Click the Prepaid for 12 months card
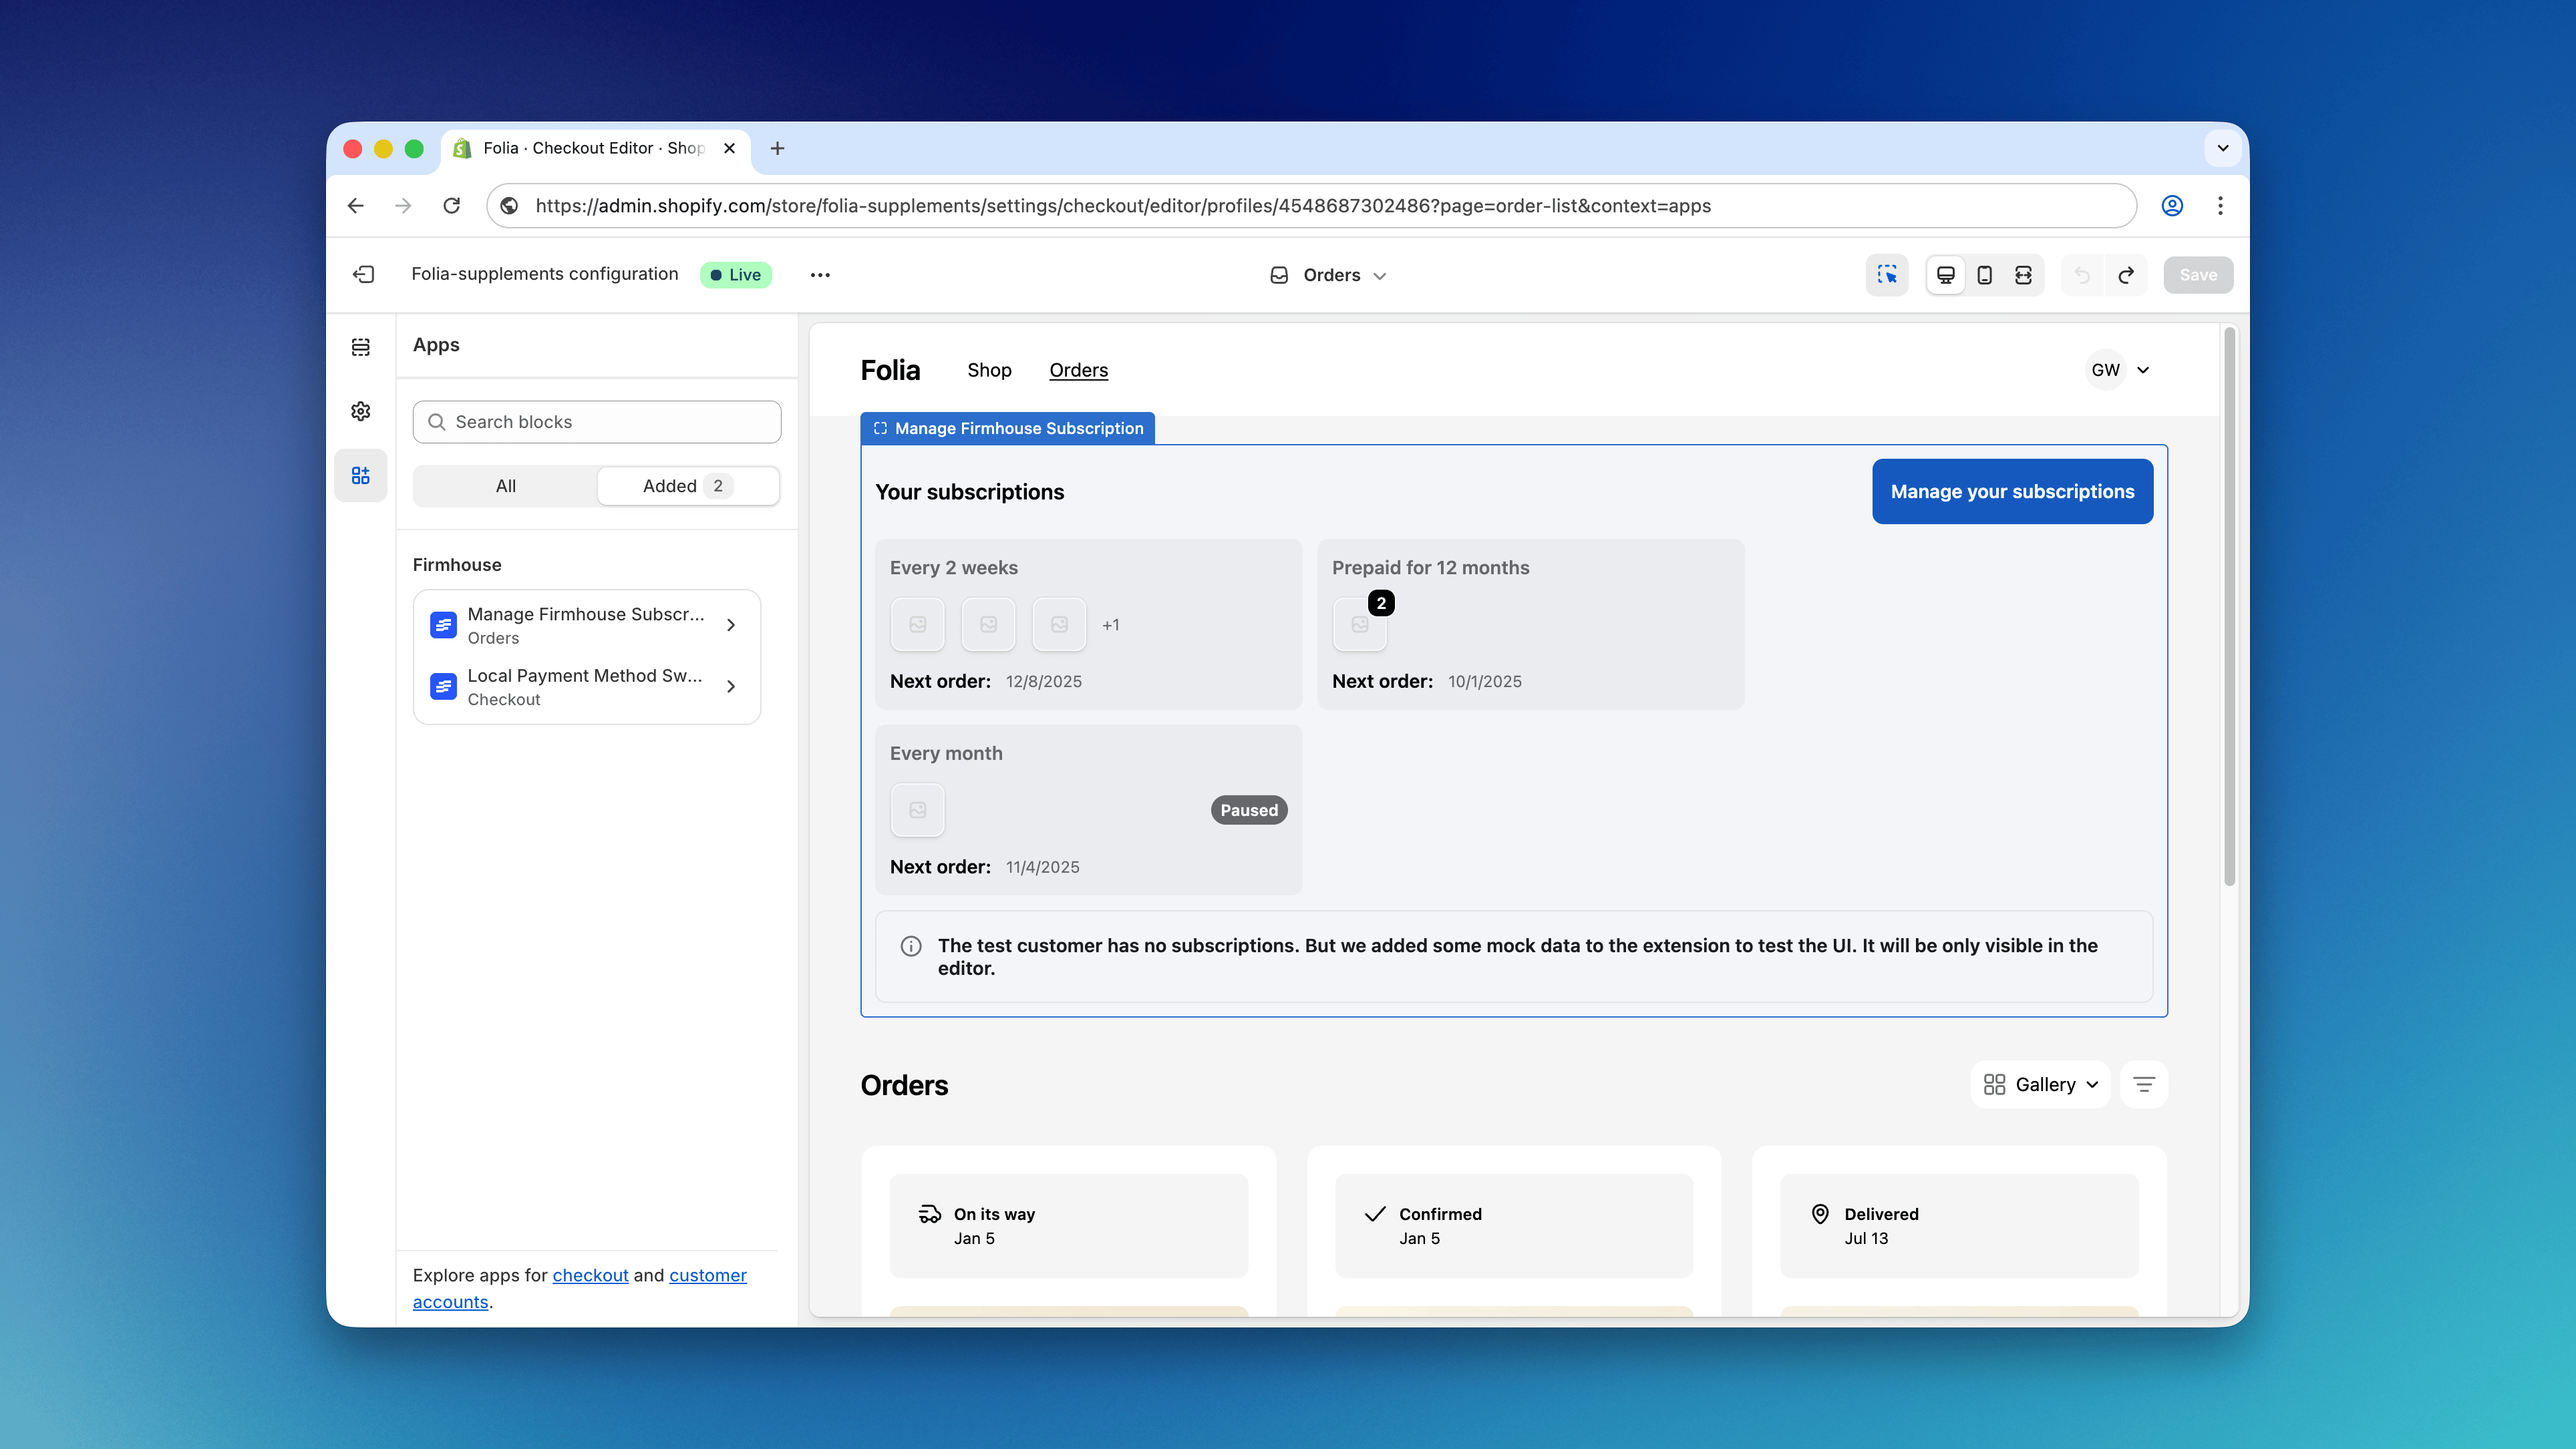The image size is (2576, 1449). tap(1530, 624)
